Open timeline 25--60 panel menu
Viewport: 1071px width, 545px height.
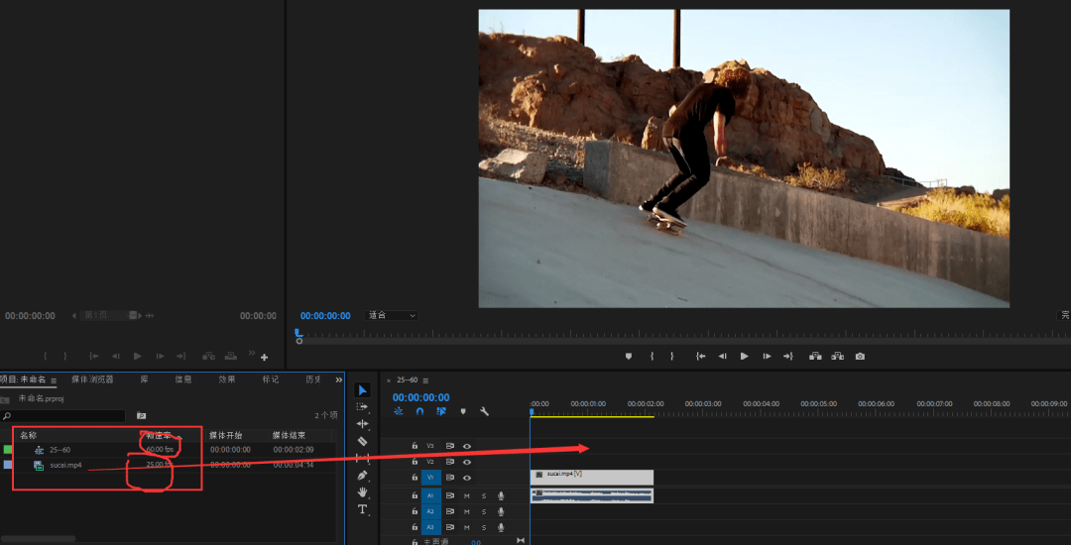point(425,381)
